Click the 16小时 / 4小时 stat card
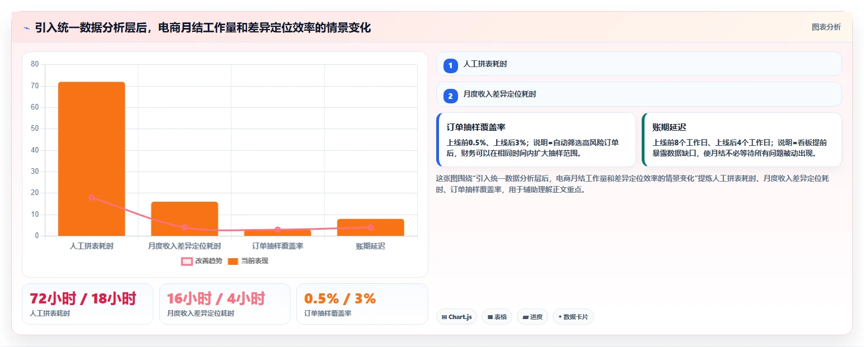The width and height of the screenshot is (864, 347). (225, 304)
